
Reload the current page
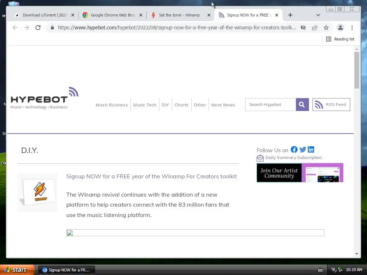[38, 28]
